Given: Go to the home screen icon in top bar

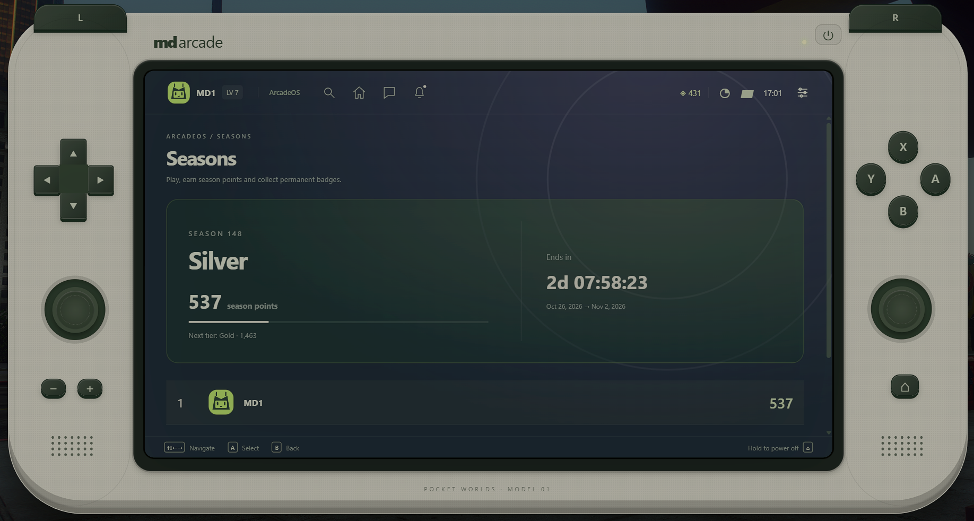Looking at the screenshot, I should pos(359,93).
